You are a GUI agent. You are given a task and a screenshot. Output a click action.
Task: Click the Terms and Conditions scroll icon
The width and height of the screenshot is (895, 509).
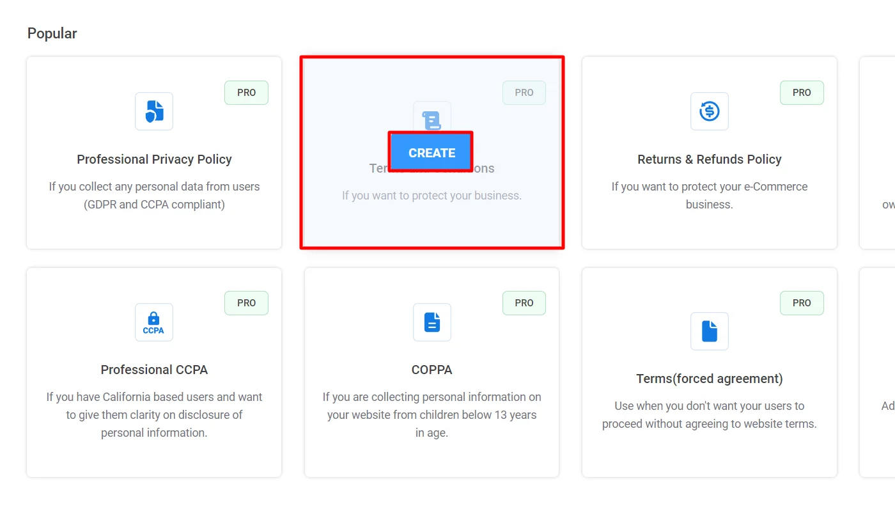[x=432, y=119]
